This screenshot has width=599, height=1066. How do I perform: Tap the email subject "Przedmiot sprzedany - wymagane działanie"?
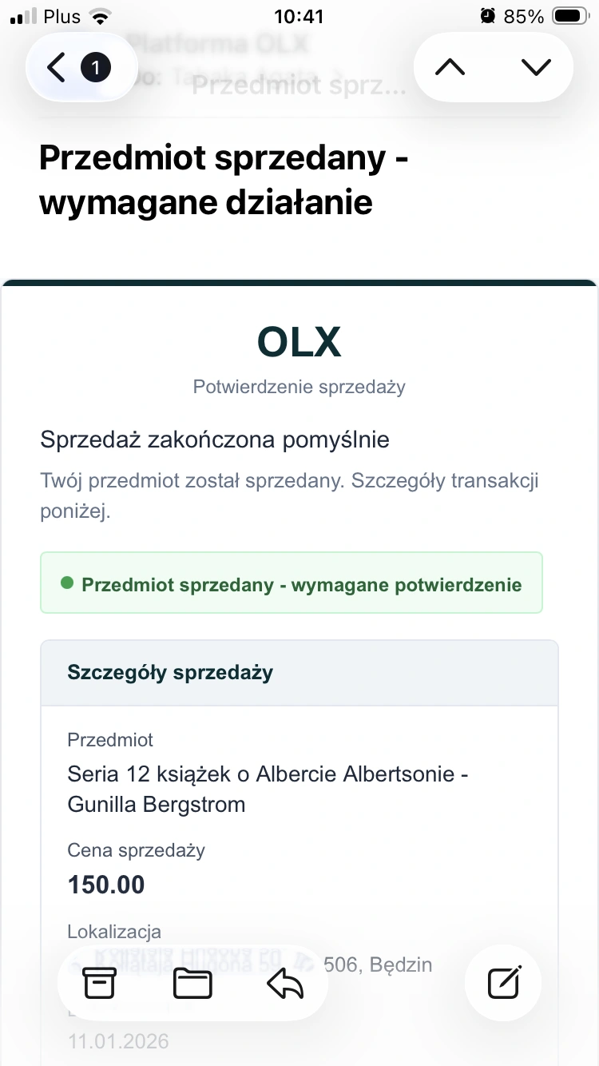pyautogui.click(x=224, y=180)
